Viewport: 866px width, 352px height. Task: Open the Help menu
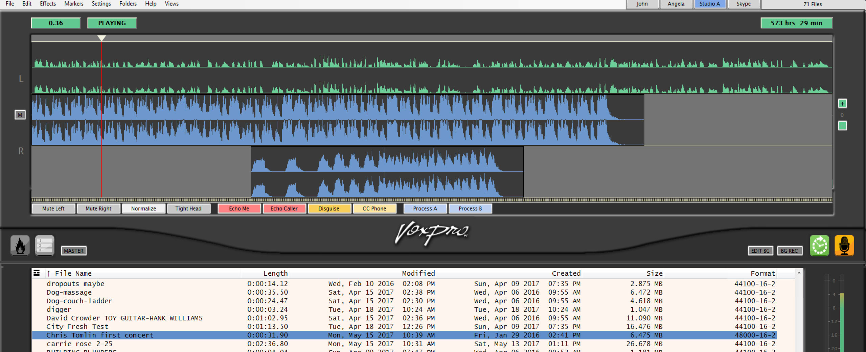click(x=151, y=4)
